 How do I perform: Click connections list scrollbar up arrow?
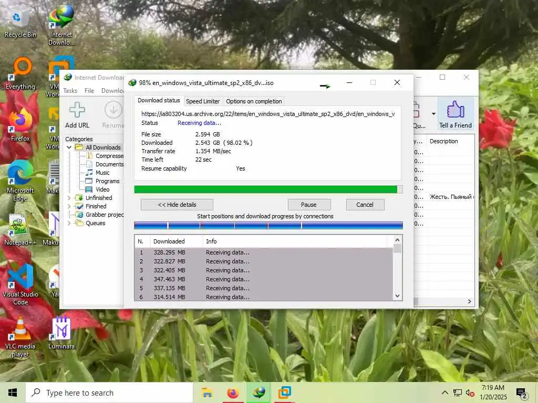397,240
